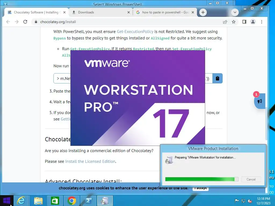Reload the chocolatey.org page
The image size is (275, 206).
25,22
